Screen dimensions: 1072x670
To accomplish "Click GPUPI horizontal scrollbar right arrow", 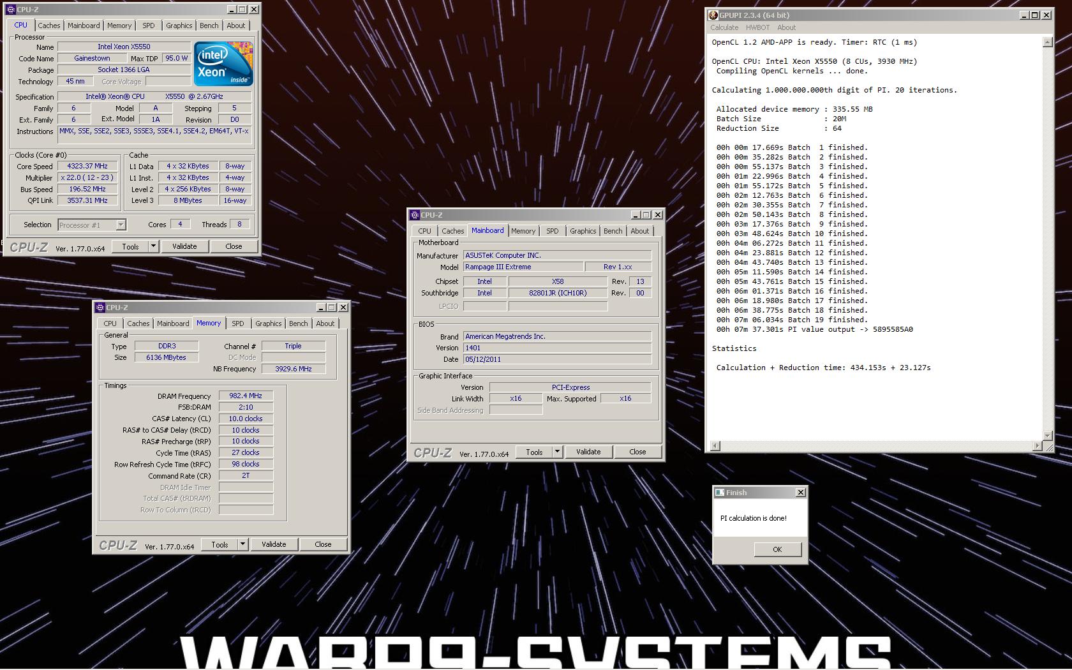I will click(x=1038, y=445).
